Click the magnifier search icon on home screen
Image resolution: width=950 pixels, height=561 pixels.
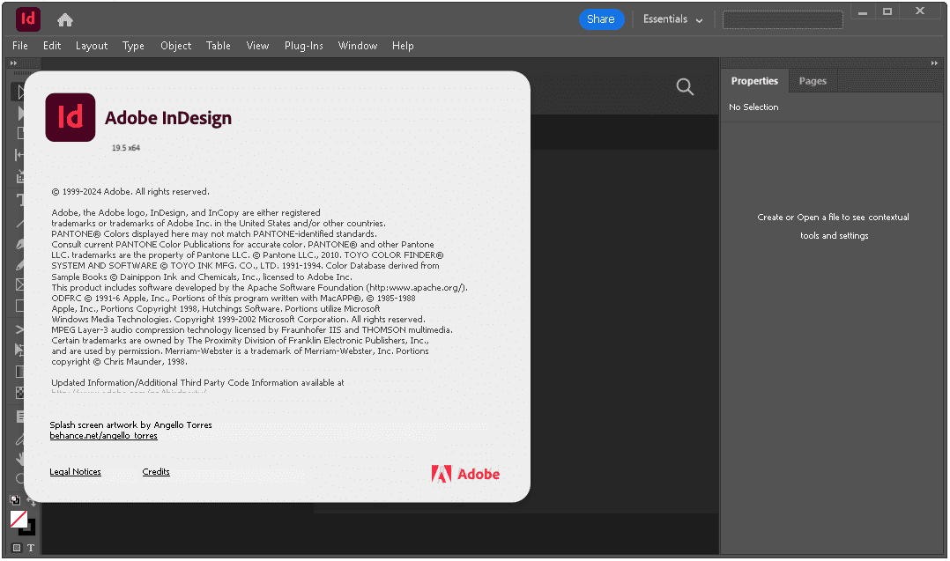[685, 87]
